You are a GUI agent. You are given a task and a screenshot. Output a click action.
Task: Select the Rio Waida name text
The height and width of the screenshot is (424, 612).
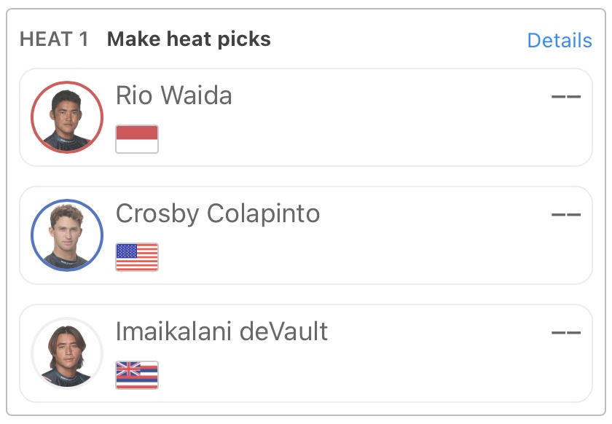(x=173, y=95)
